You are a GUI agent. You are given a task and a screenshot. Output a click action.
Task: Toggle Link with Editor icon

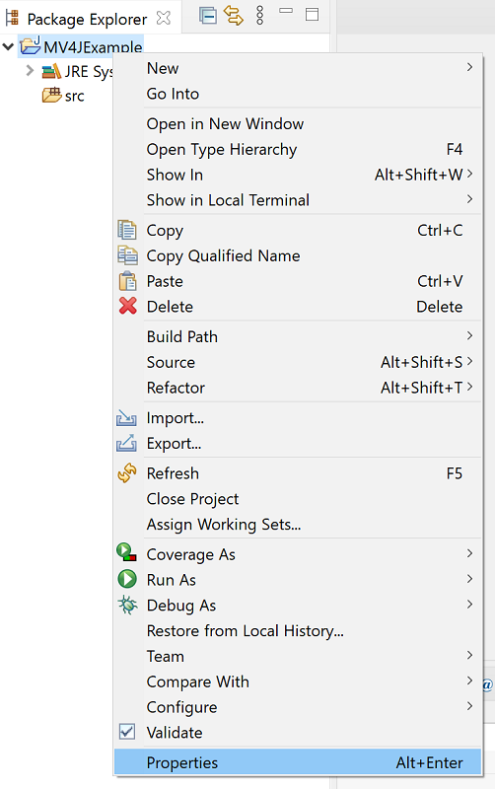click(x=234, y=16)
